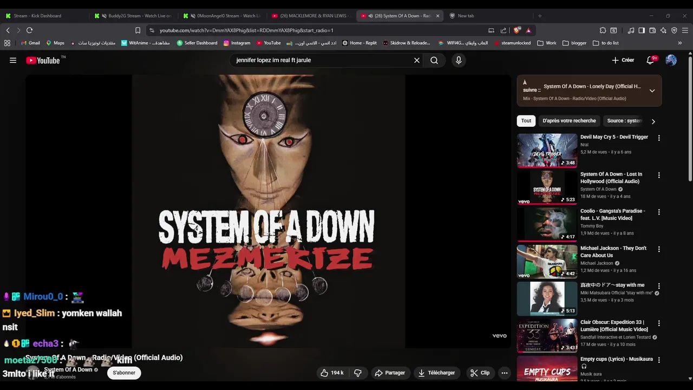Subscribe with the S'abonner button

[x=124, y=373]
